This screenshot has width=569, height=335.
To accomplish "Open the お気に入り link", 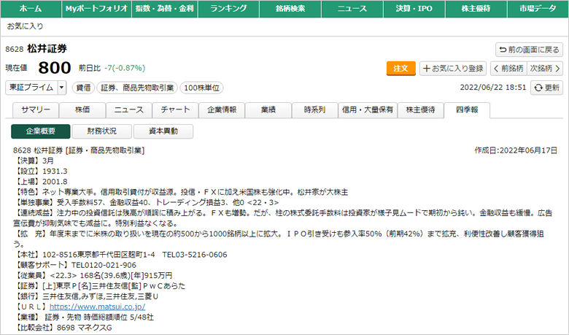I will pyautogui.click(x=25, y=26).
